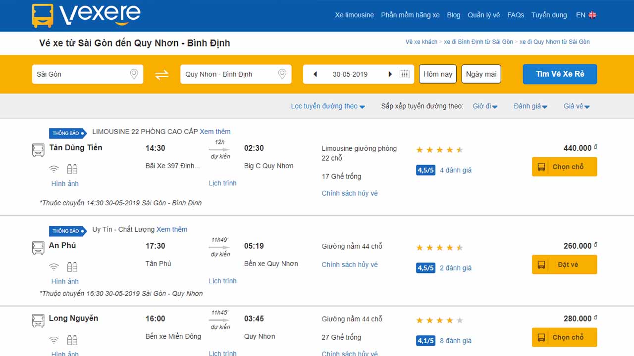This screenshot has width=634, height=356.
Task: Open xe đi Quy Nhơn từ Sài Gòn breadcrumb
Action: [x=555, y=42]
